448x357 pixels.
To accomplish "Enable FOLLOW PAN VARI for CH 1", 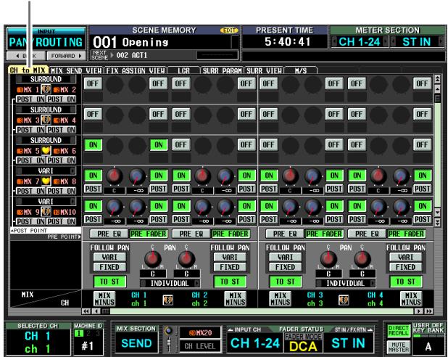I will coord(109,257).
